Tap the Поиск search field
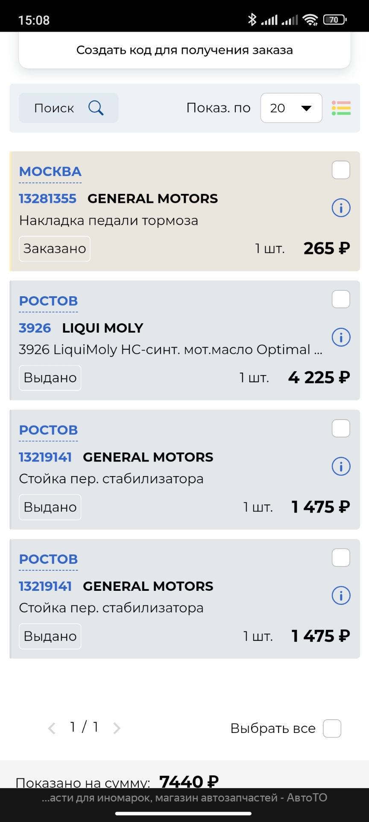Screen dimensions: 369x822 click(54, 108)
